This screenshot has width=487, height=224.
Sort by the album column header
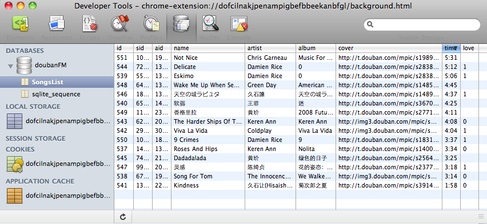(x=316, y=48)
